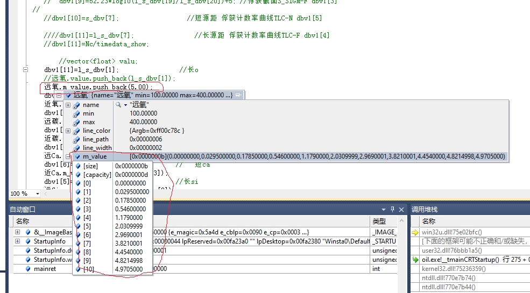Expand the &__ImageBase variable row

tap(18, 232)
